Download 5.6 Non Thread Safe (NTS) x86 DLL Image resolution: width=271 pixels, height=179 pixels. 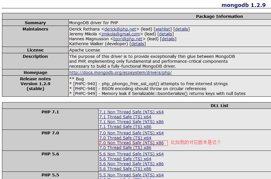point(131,164)
